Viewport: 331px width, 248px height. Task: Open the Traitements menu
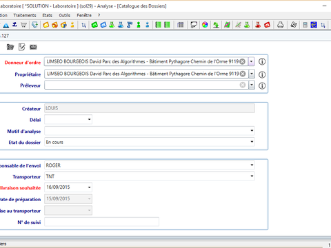(25, 15)
